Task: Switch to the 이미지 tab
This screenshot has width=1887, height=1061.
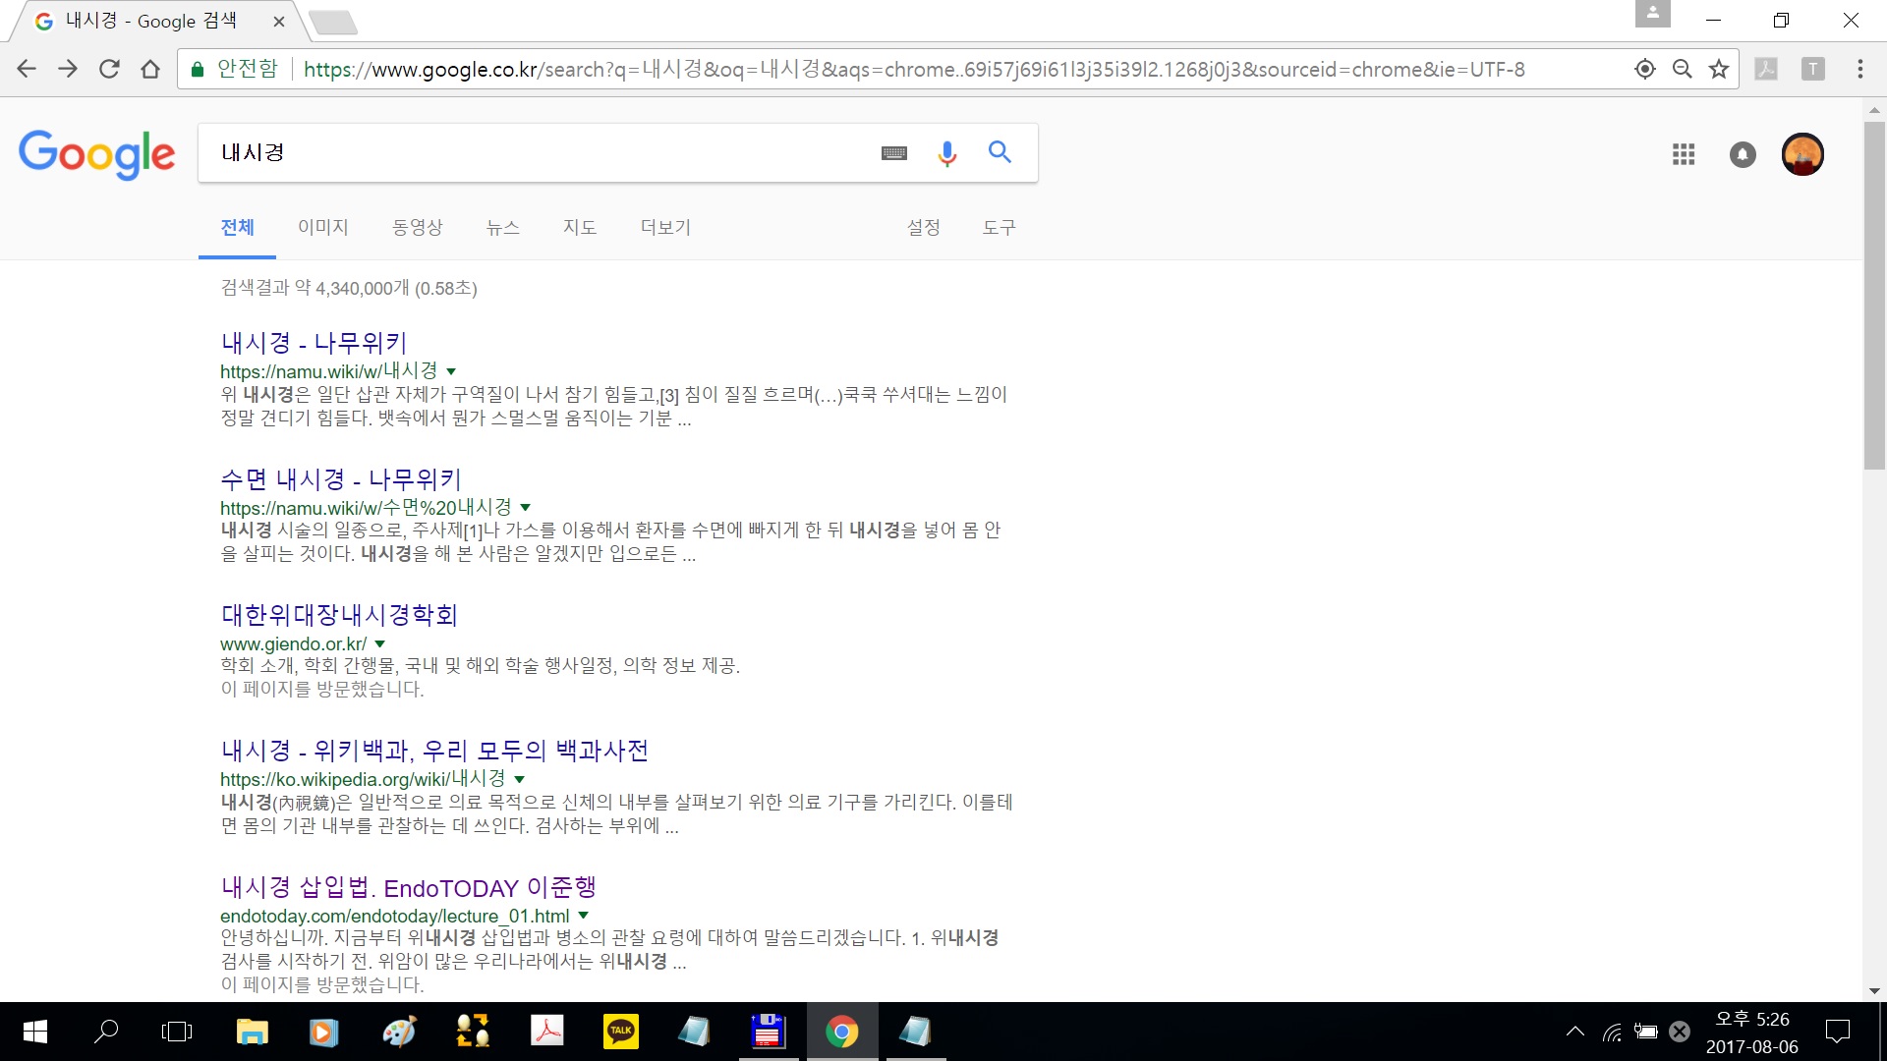Action: (323, 228)
